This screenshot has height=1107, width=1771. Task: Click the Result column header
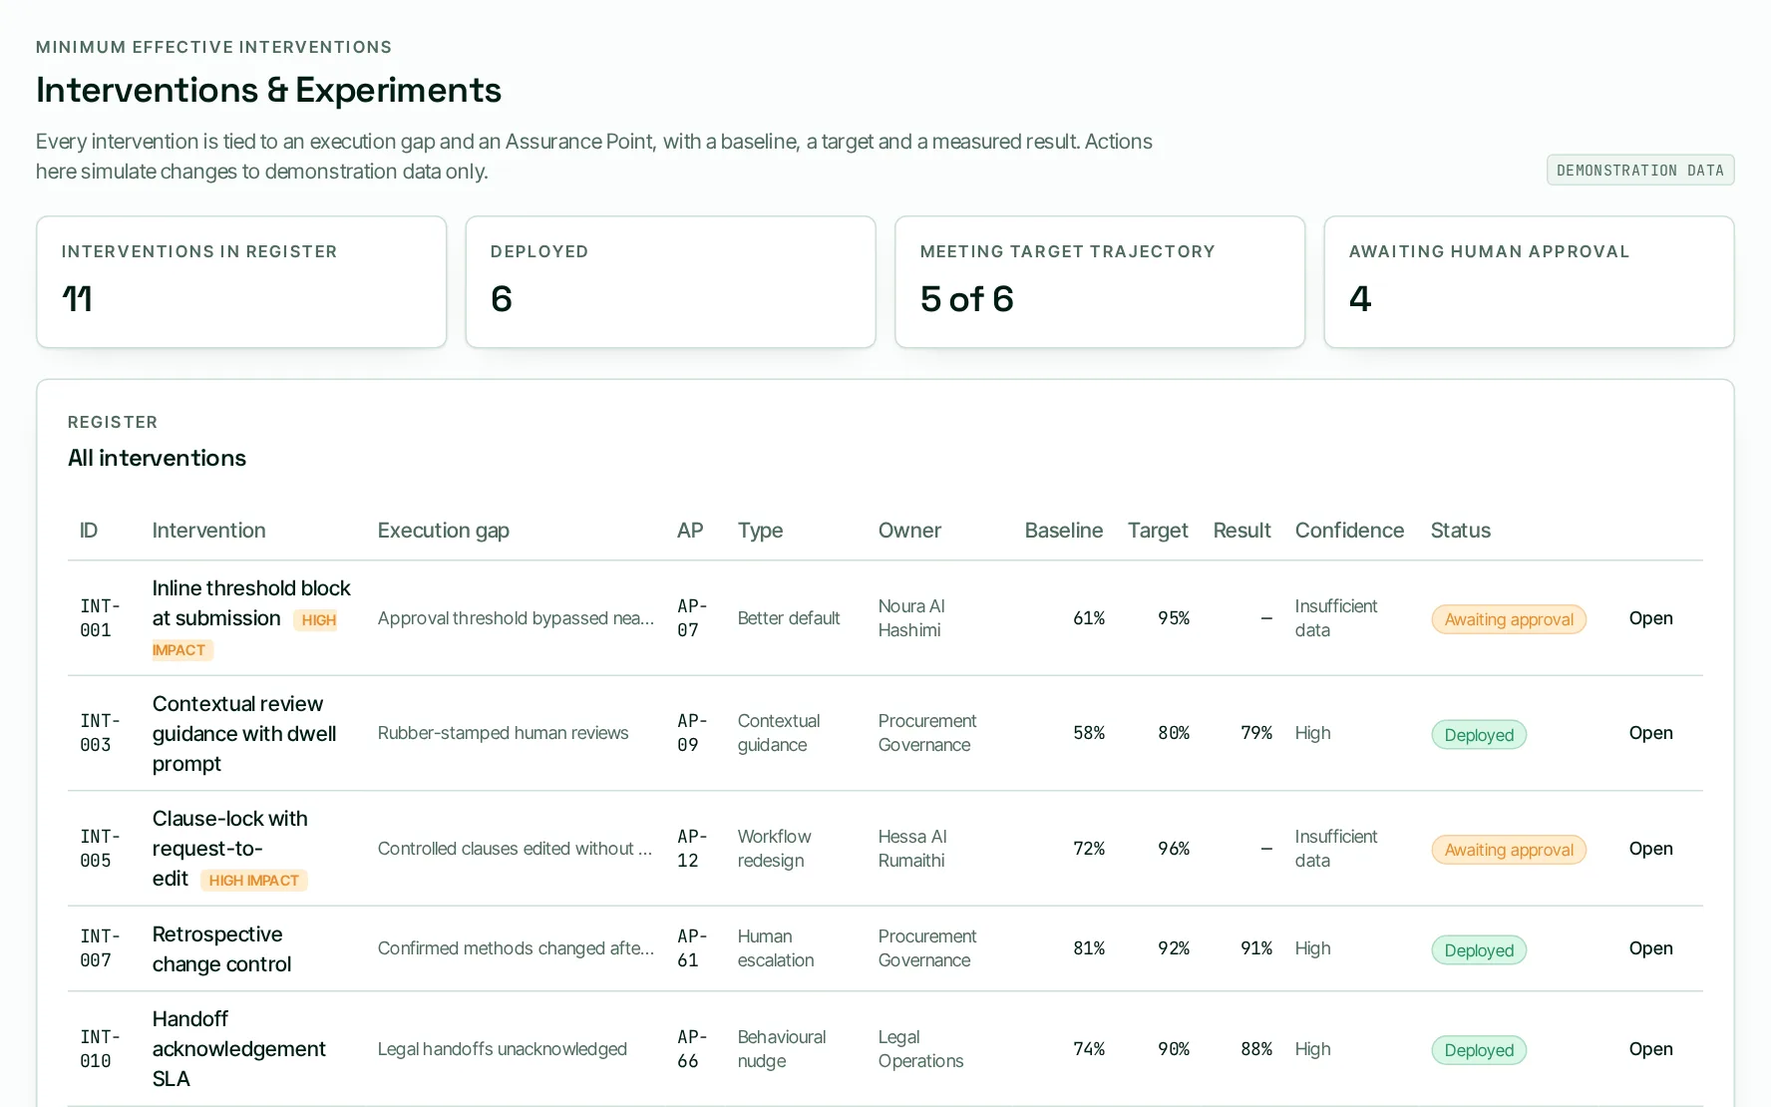pos(1241,531)
